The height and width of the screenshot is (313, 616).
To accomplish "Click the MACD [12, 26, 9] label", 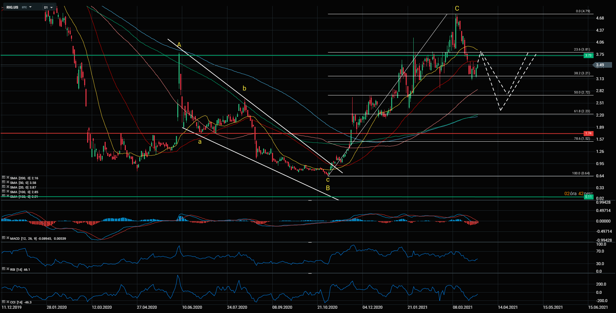I will (x=38, y=238).
